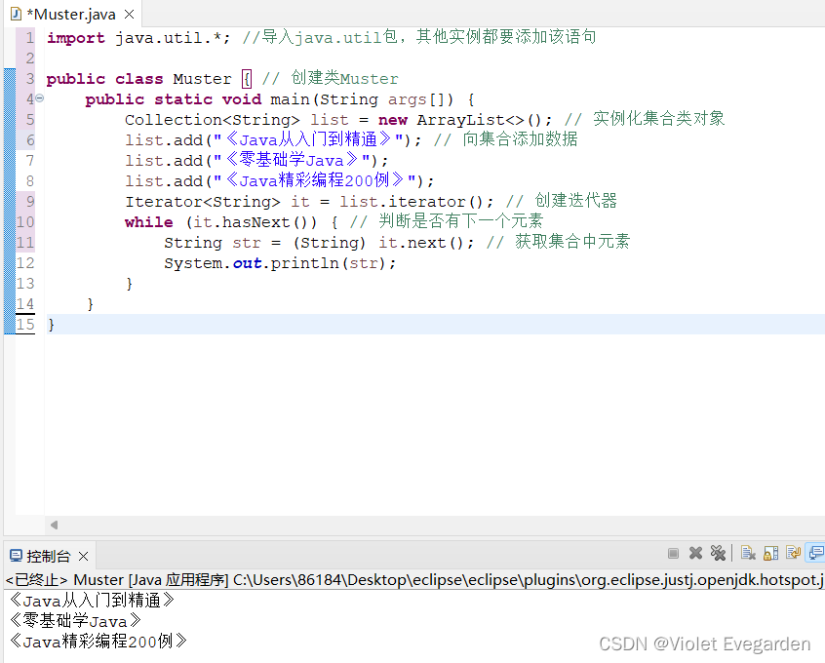Switch to the Muster.java tab
This screenshot has width=825, height=663.
[68, 14]
